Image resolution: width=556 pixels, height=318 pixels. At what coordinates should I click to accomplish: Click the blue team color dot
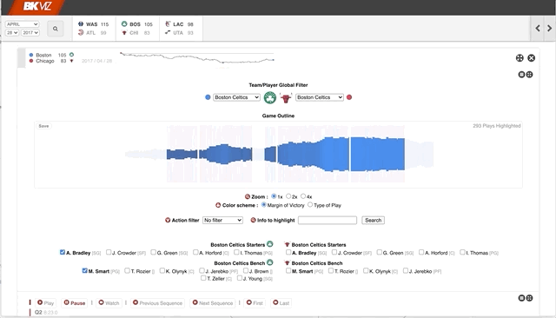point(208,97)
